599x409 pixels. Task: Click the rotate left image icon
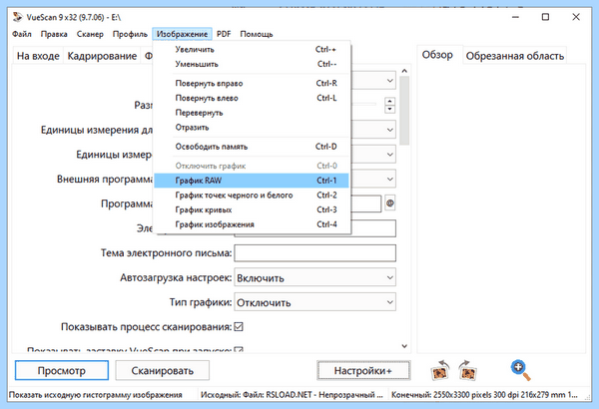pyautogui.click(x=440, y=370)
